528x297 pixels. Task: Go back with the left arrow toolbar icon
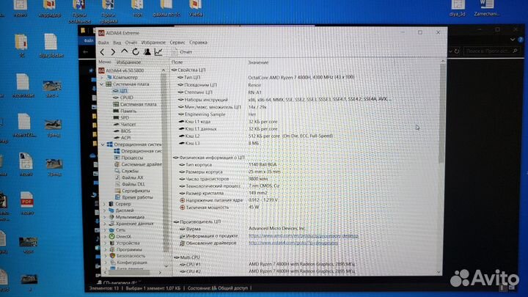click(103, 52)
